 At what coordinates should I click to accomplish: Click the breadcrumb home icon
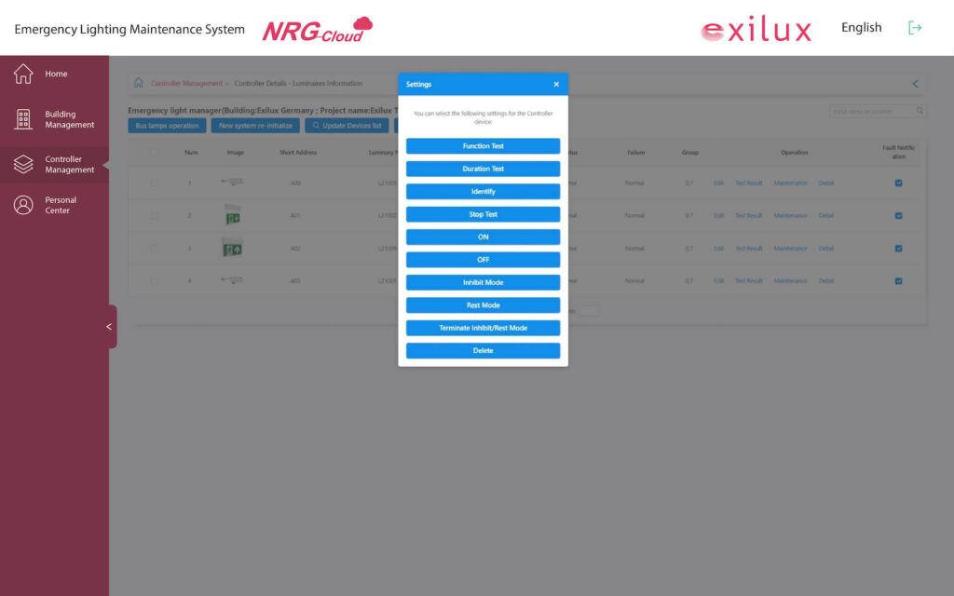click(x=138, y=83)
